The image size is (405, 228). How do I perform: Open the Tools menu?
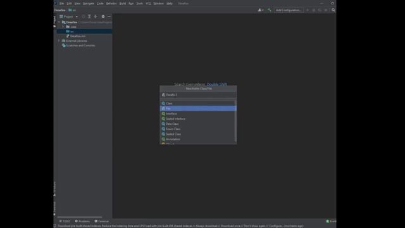point(139,4)
